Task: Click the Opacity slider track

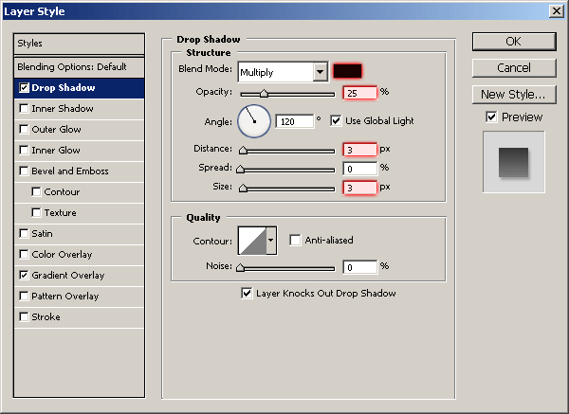Action: (x=286, y=94)
